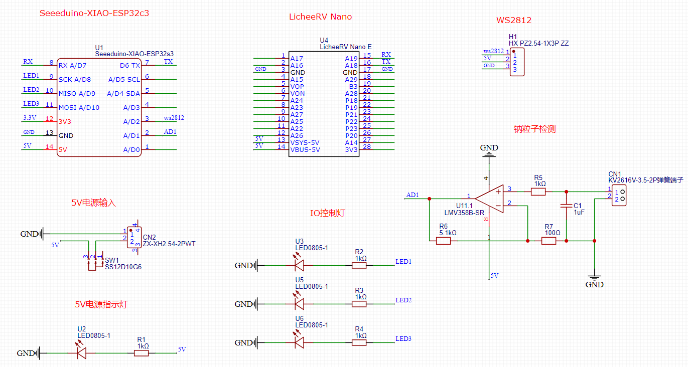The height and width of the screenshot is (367, 688).
Task: Click GND symbol above op-amp pin 4
Action: pyautogui.click(x=489, y=150)
